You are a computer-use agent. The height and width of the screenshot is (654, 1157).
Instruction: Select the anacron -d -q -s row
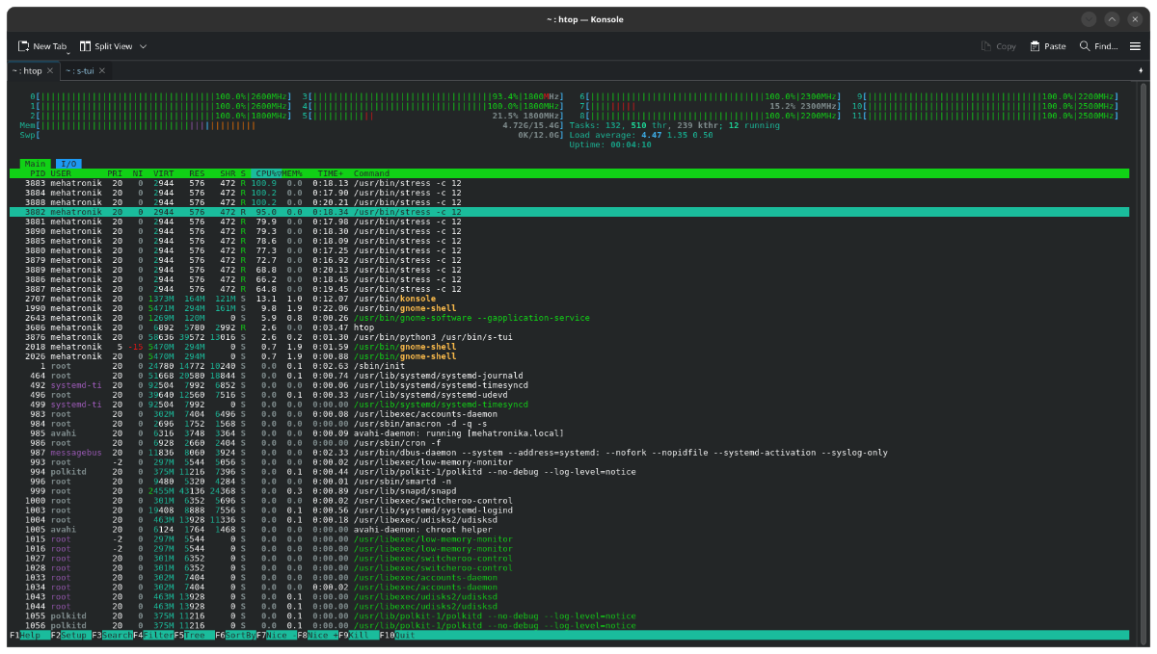pos(569,424)
